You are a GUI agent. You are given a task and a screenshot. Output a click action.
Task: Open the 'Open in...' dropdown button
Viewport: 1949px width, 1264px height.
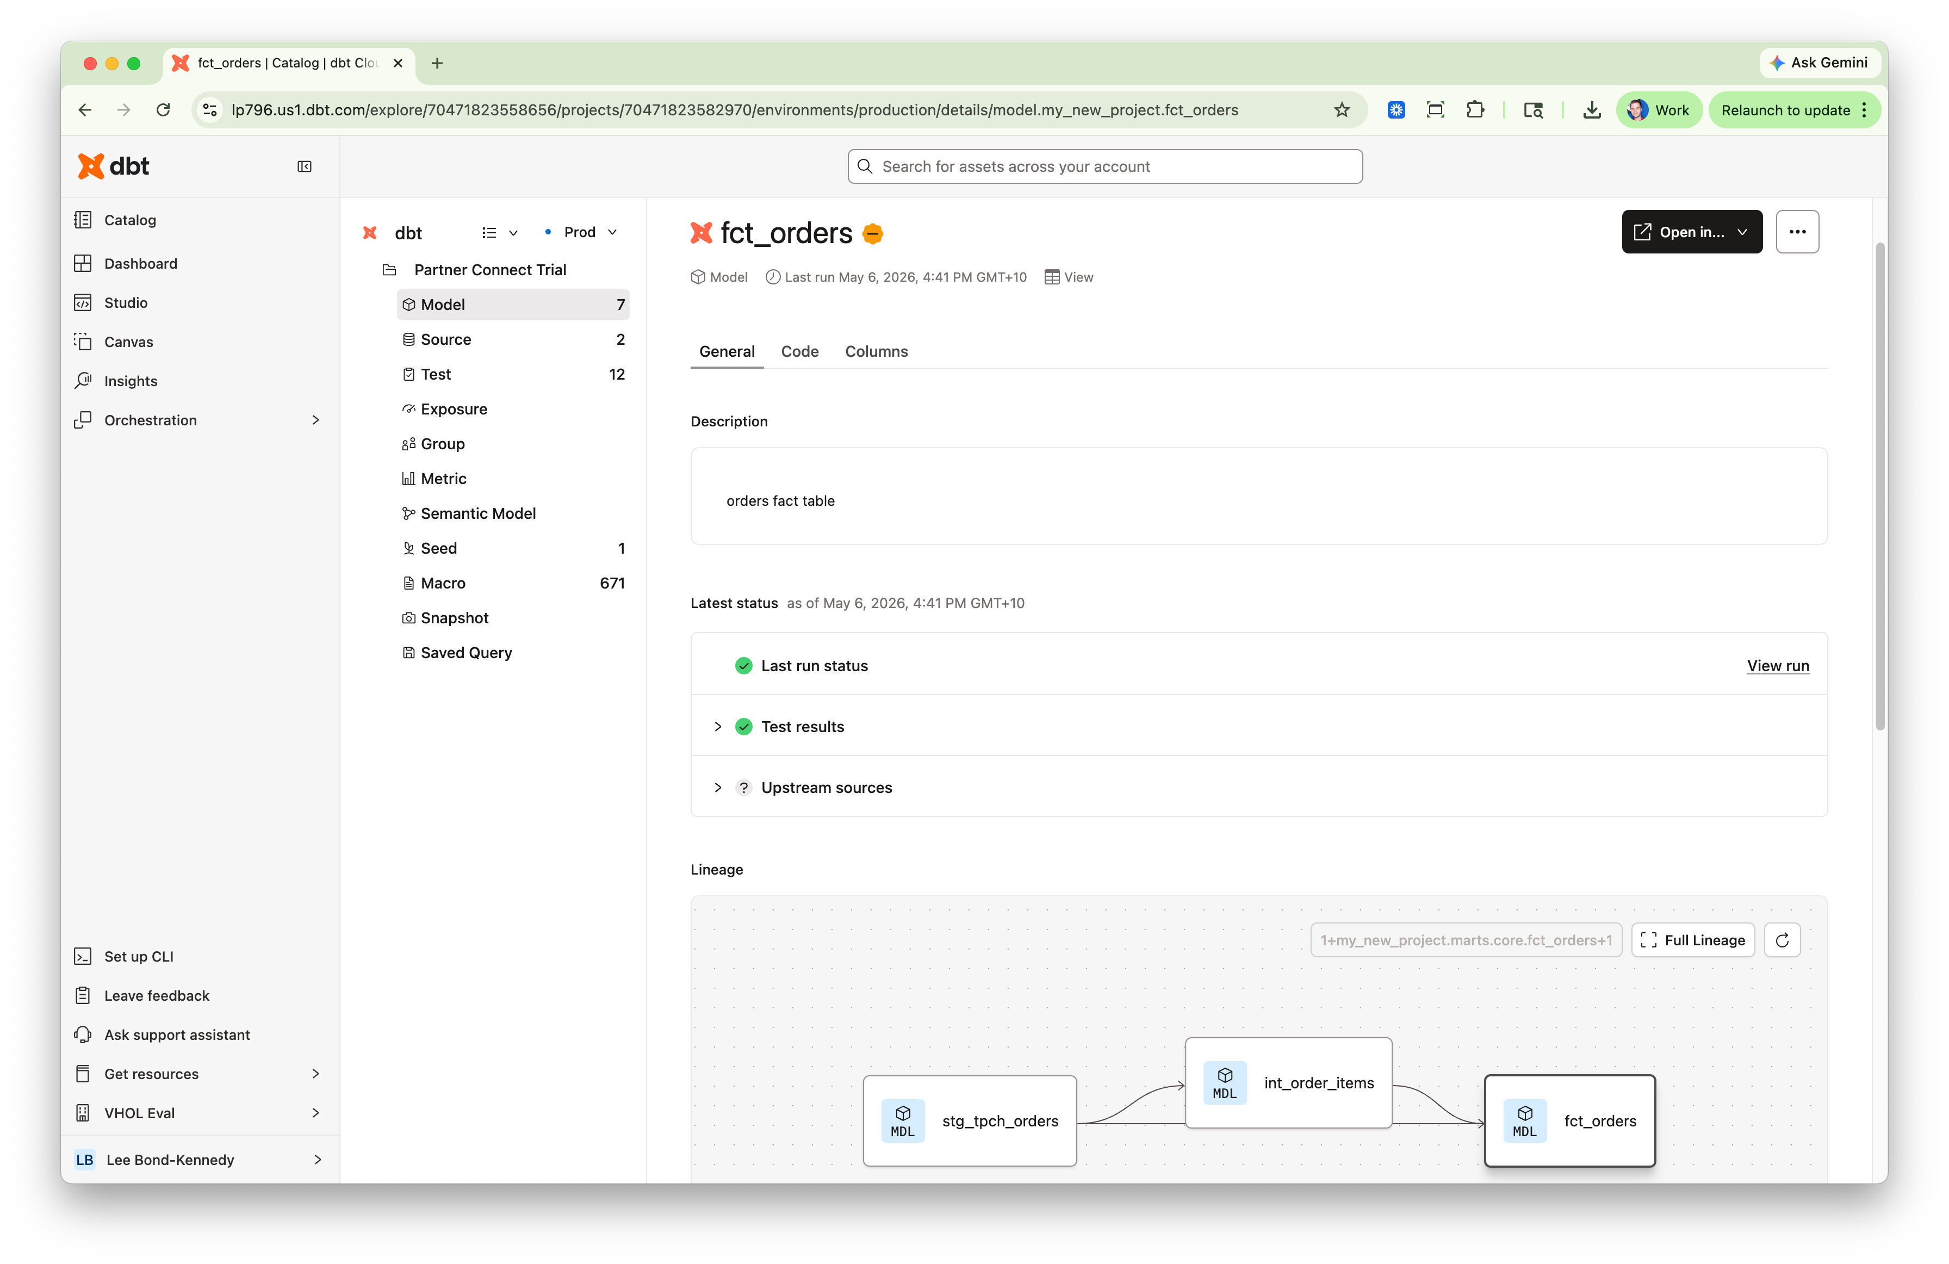click(x=1692, y=232)
